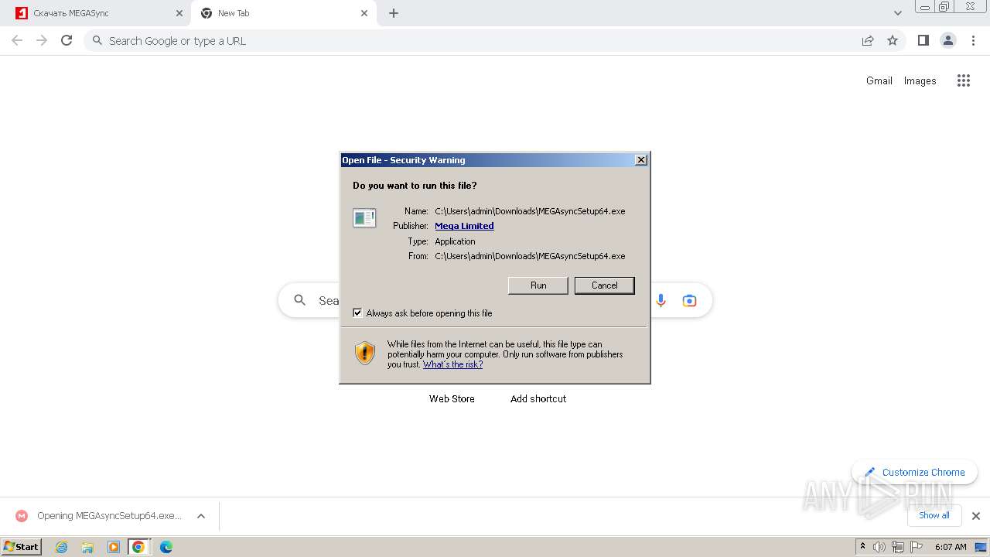
Task: Open the Chrome profile avatar menu
Action: [948, 41]
